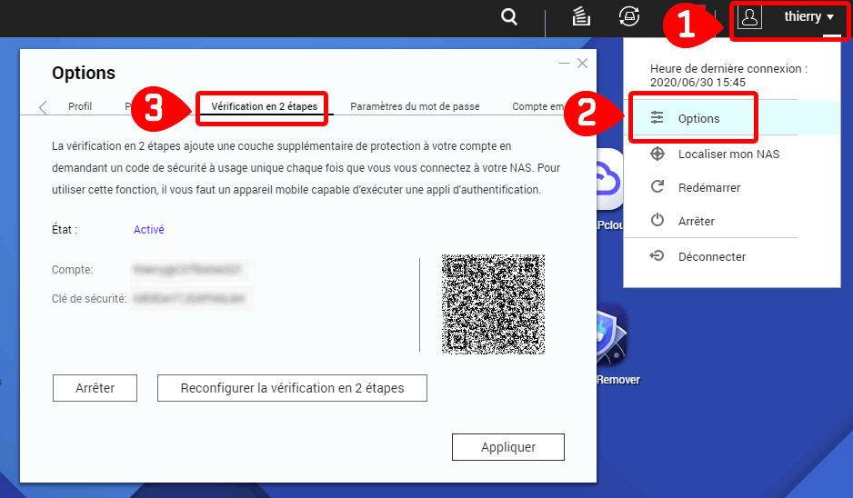Click the Déconnecter logout icon
853x498 pixels.
[x=657, y=256]
